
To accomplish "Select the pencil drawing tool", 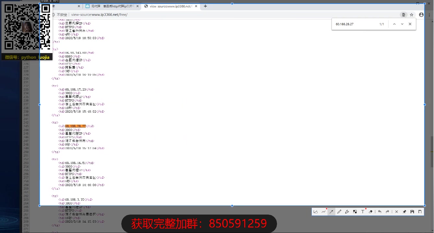I will (339, 212).
